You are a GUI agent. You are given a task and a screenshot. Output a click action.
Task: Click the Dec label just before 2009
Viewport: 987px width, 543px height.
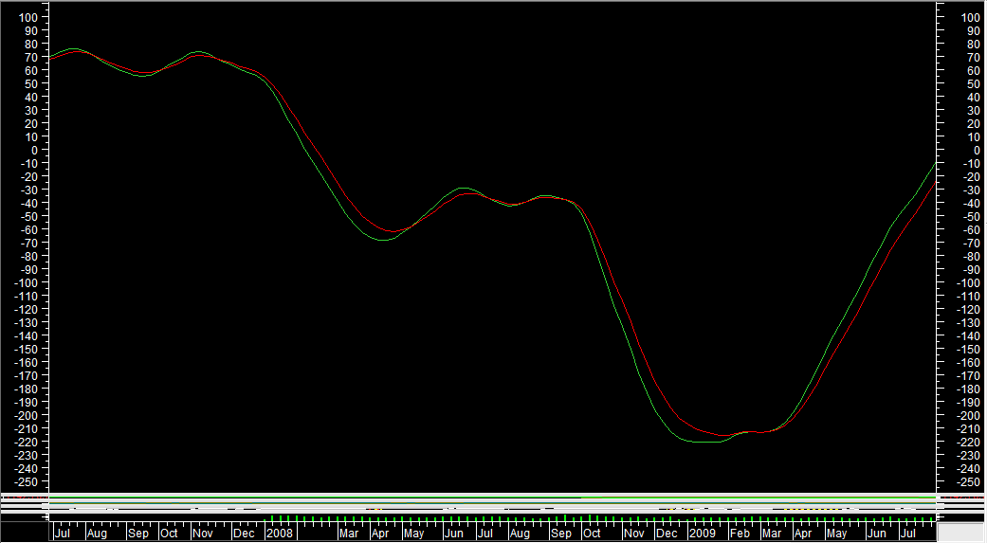click(x=666, y=533)
